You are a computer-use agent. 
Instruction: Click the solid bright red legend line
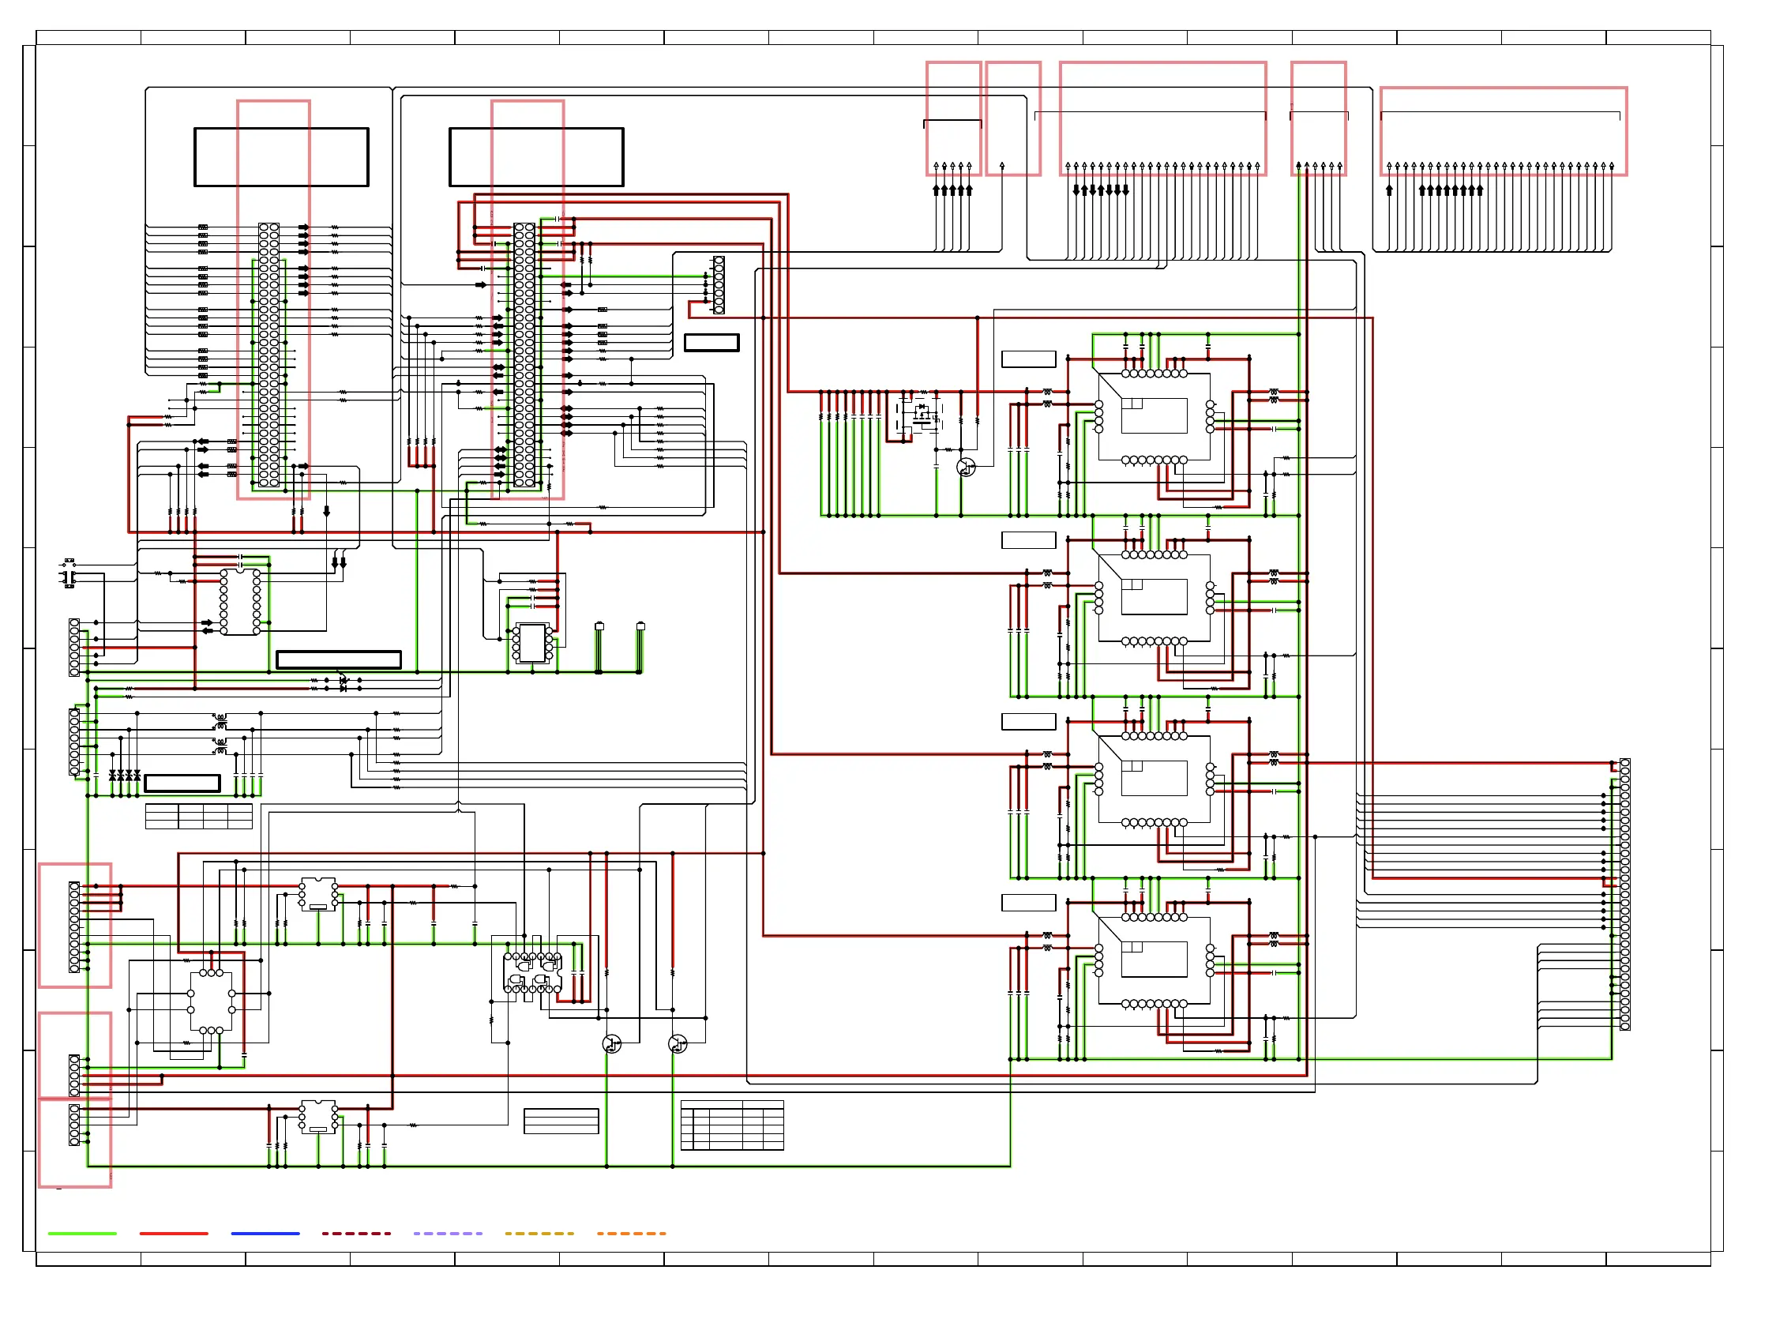click(174, 1234)
